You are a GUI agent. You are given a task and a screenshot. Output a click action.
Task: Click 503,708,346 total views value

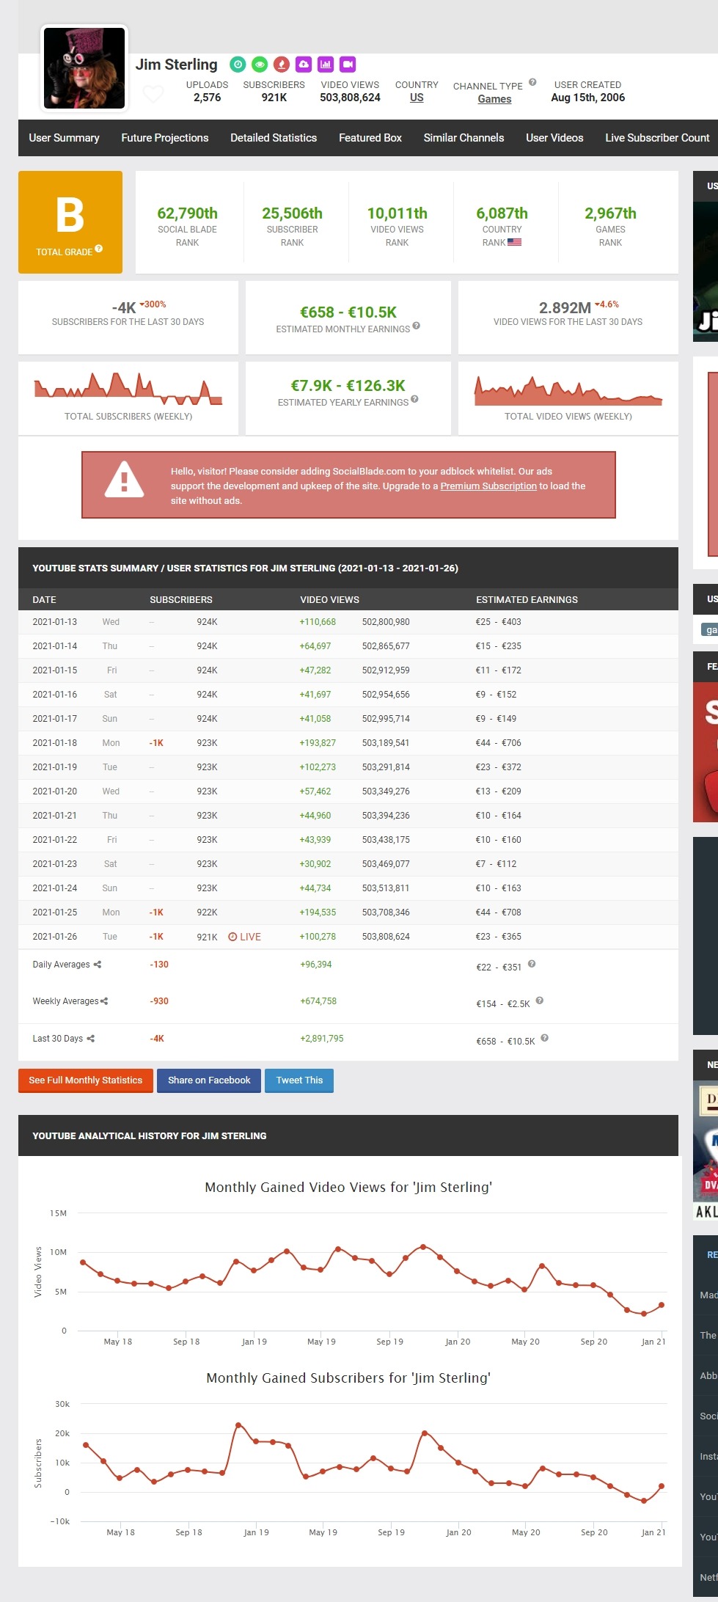click(x=386, y=912)
